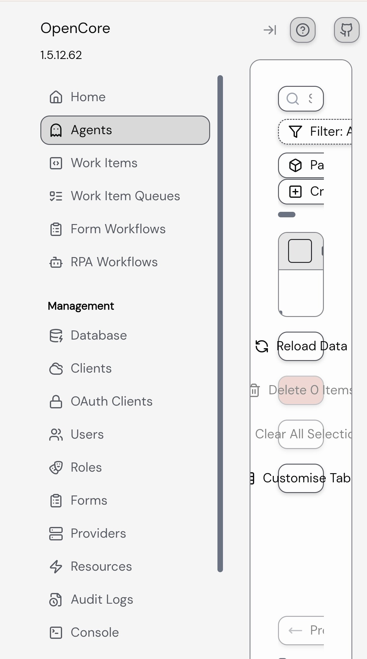367x659 pixels.
Task: Click the Roles theater masks icon
Action: coord(56,468)
